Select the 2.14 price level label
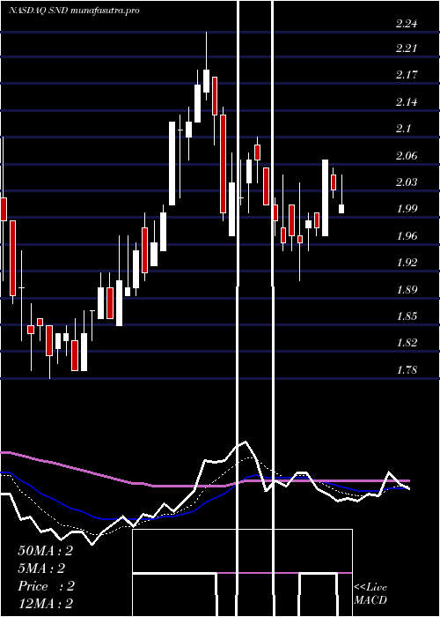 pos(407,102)
